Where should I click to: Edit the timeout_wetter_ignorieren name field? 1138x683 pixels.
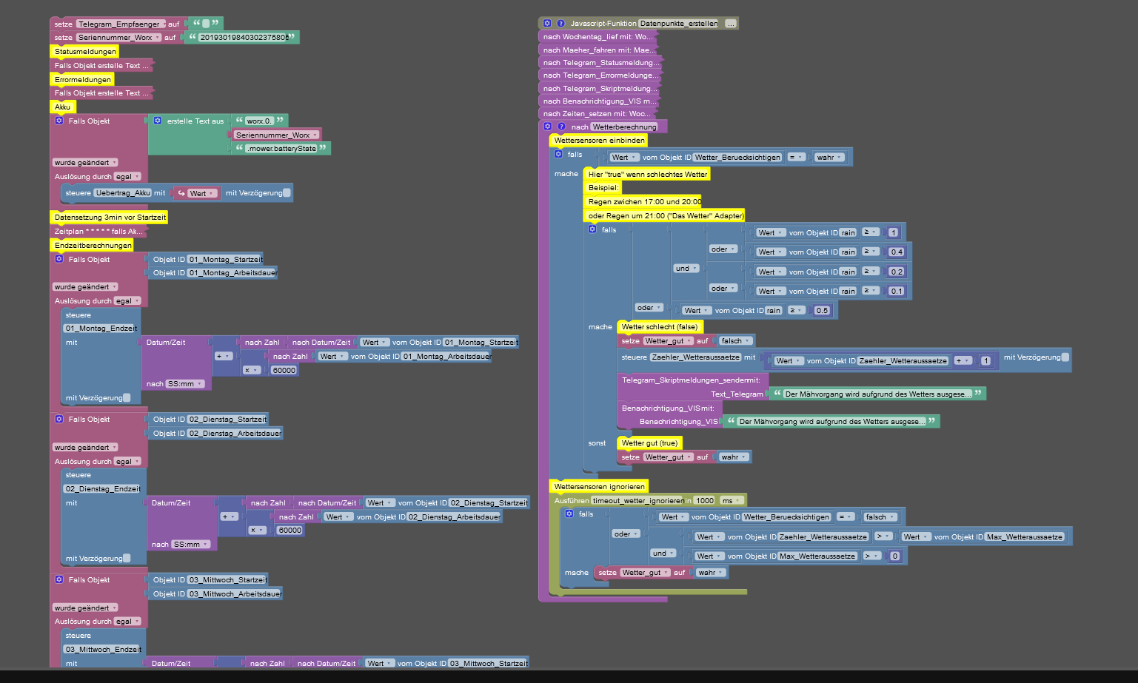[638, 501]
